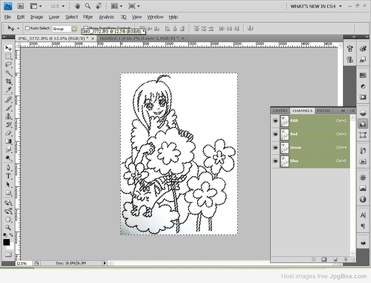Open the zoom level dropdown in top bar
Image resolution: width=371 pixels, height=283 pixels.
click(x=58, y=6)
